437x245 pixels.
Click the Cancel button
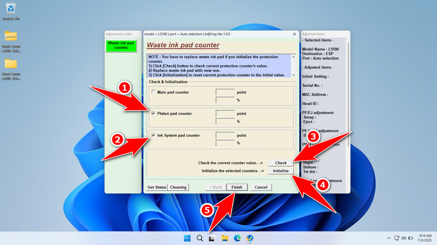pos(261,187)
